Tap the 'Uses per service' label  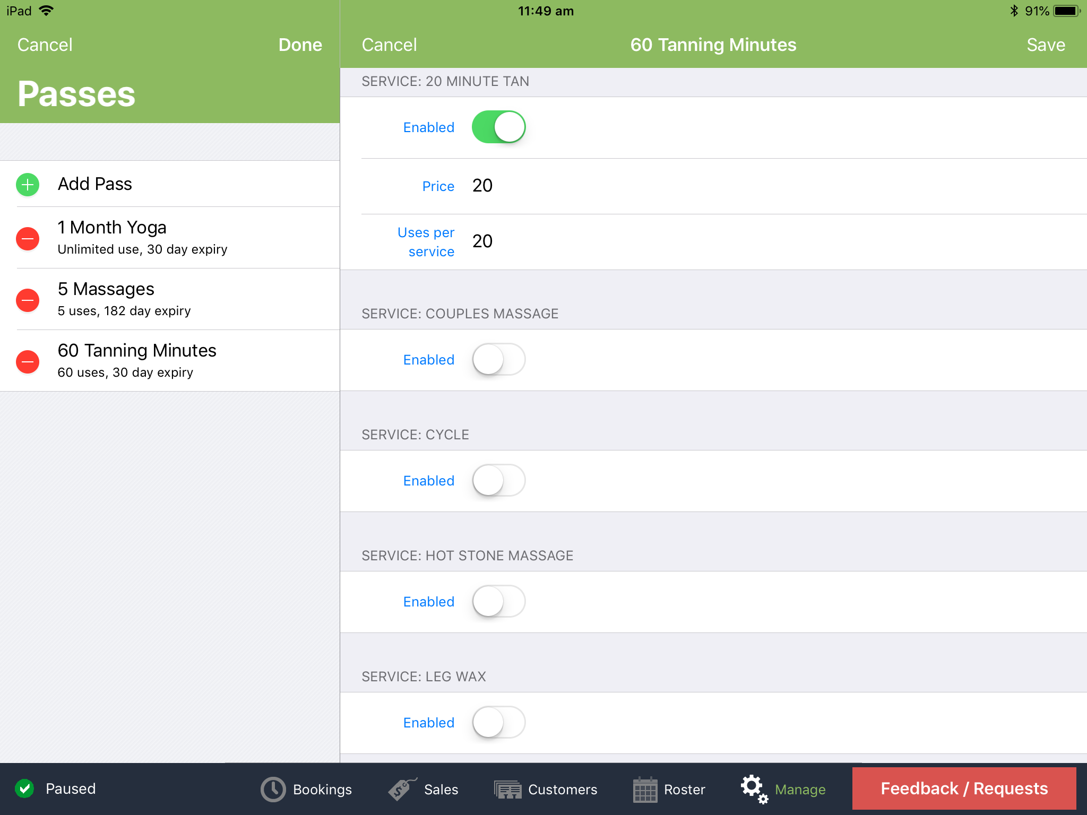click(426, 242)
